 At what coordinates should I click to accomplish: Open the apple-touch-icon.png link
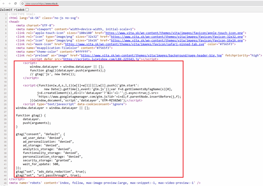coord(174,33)
